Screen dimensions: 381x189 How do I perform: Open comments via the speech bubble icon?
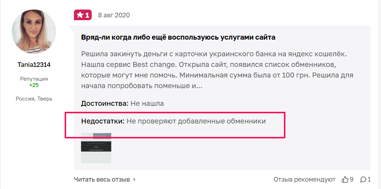363,179
